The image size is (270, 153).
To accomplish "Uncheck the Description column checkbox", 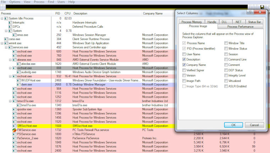I will pyautogui.click(x=184, y=59).
